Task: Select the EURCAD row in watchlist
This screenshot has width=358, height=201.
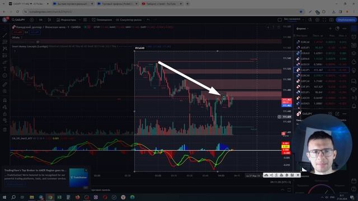Action: (321, 42)
